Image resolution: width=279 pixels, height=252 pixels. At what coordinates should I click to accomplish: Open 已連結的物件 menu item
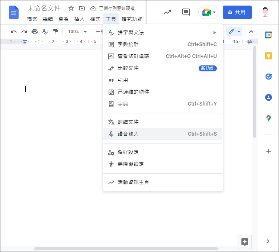[x=163, y=92]
